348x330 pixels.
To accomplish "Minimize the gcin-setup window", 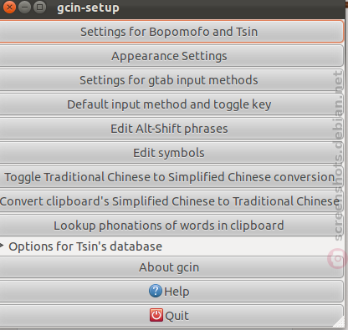I will pos(24,8).
